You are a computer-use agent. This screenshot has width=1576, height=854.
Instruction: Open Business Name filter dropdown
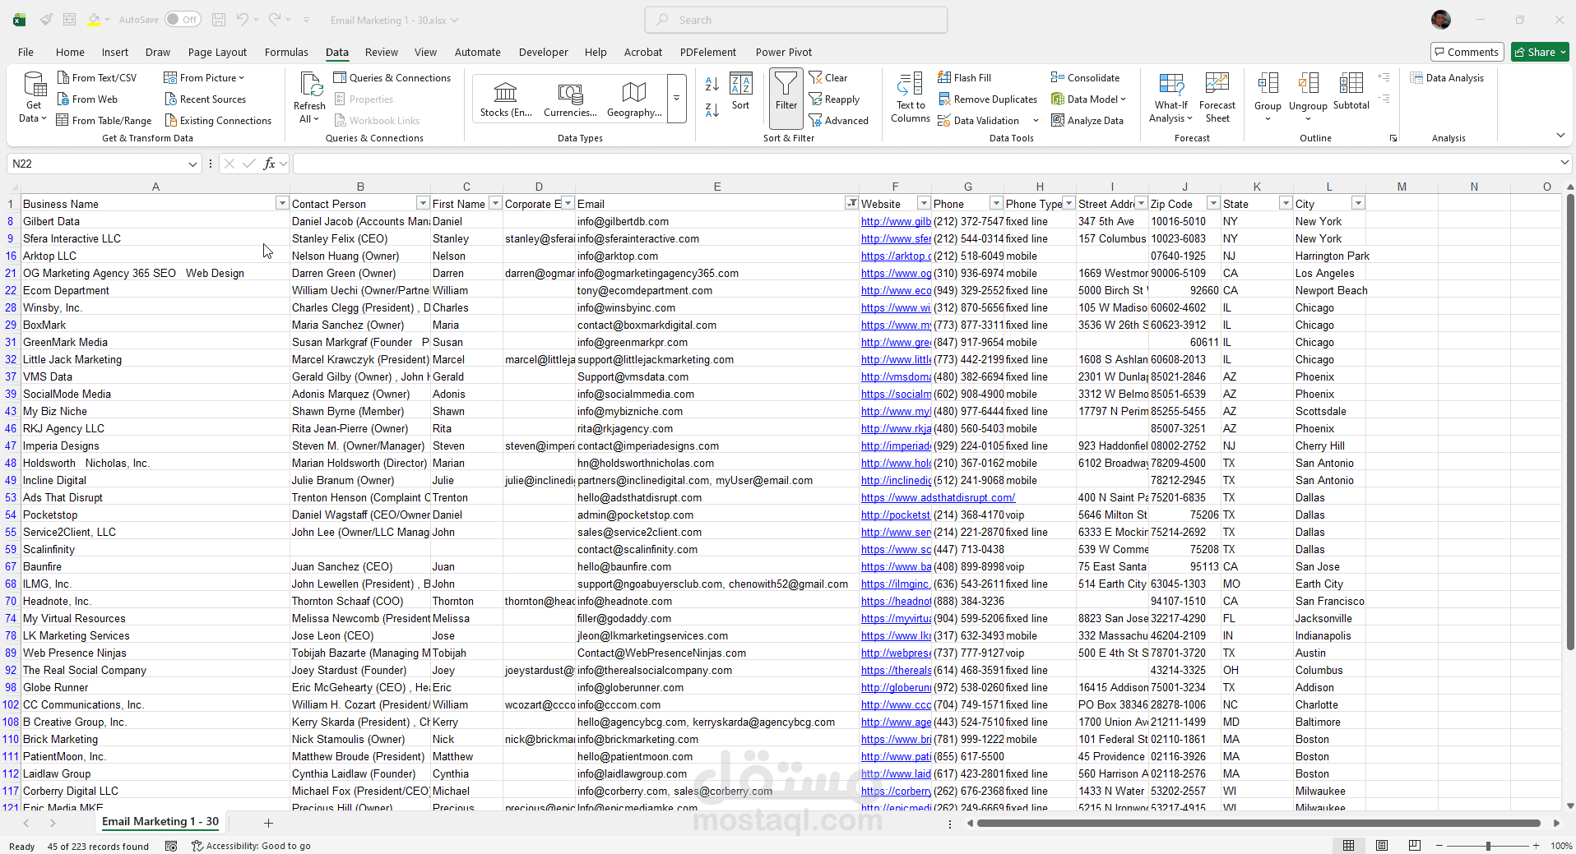pos(282,203)
